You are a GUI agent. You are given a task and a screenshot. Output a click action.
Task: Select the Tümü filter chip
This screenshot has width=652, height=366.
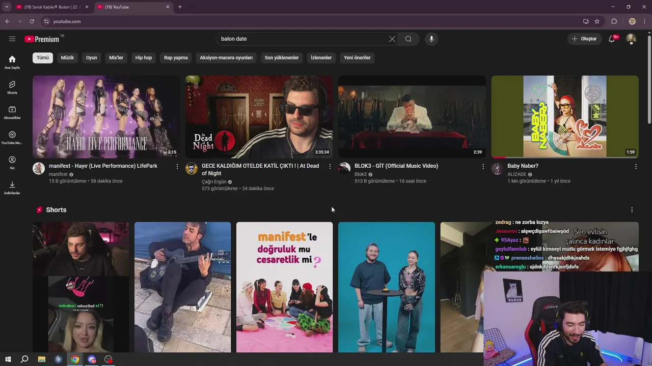[x=43, y=57]
